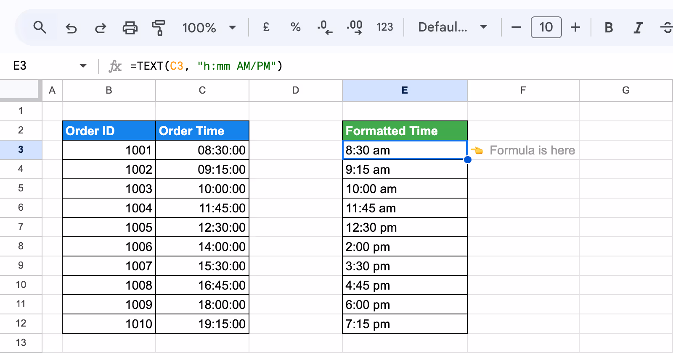Select column G header
This screenshot has width=673, height=353.
(626, 91)
